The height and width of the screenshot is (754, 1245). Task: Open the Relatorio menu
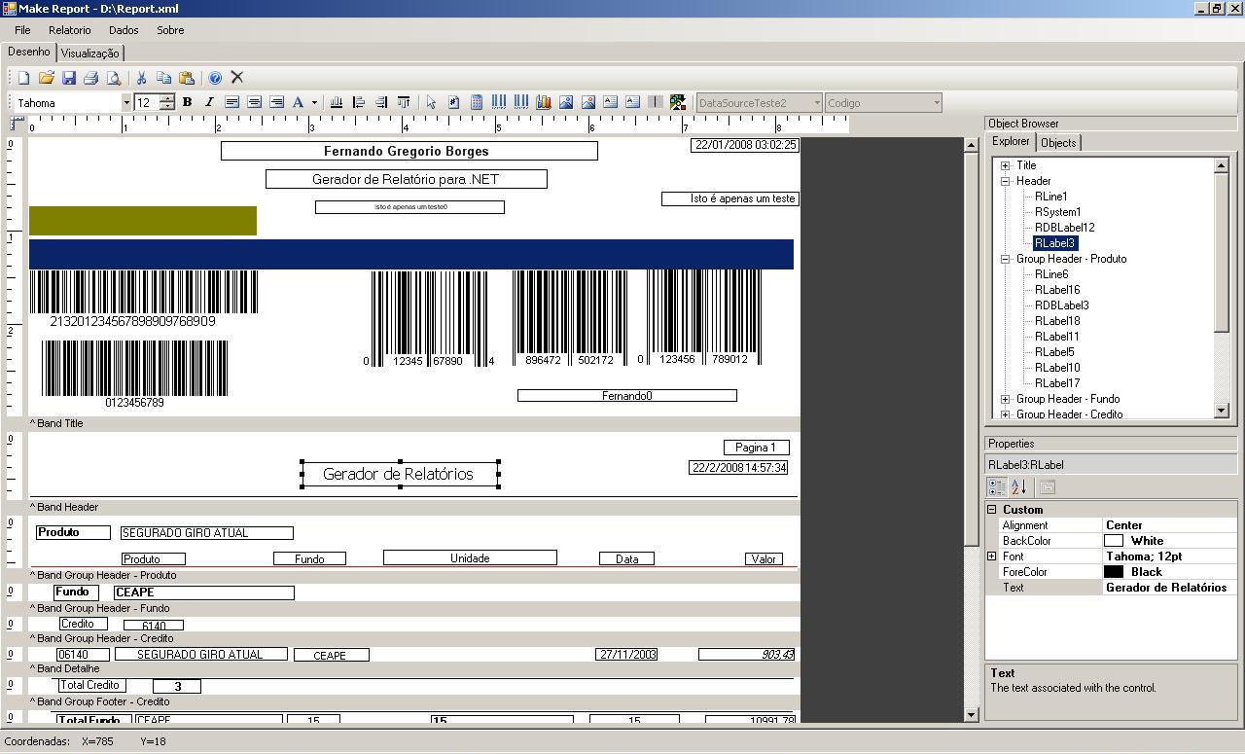[70, 30]
